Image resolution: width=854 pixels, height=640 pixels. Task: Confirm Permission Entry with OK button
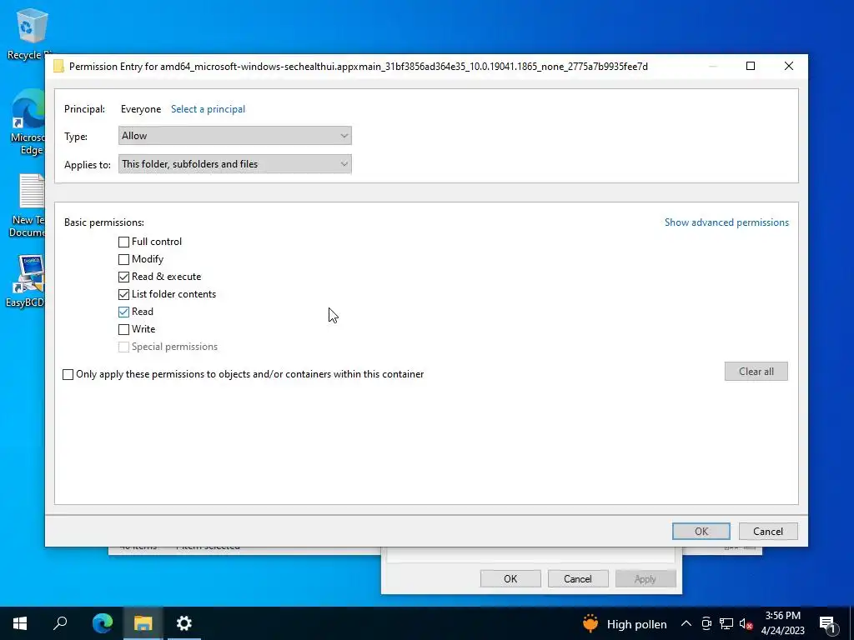701,531
